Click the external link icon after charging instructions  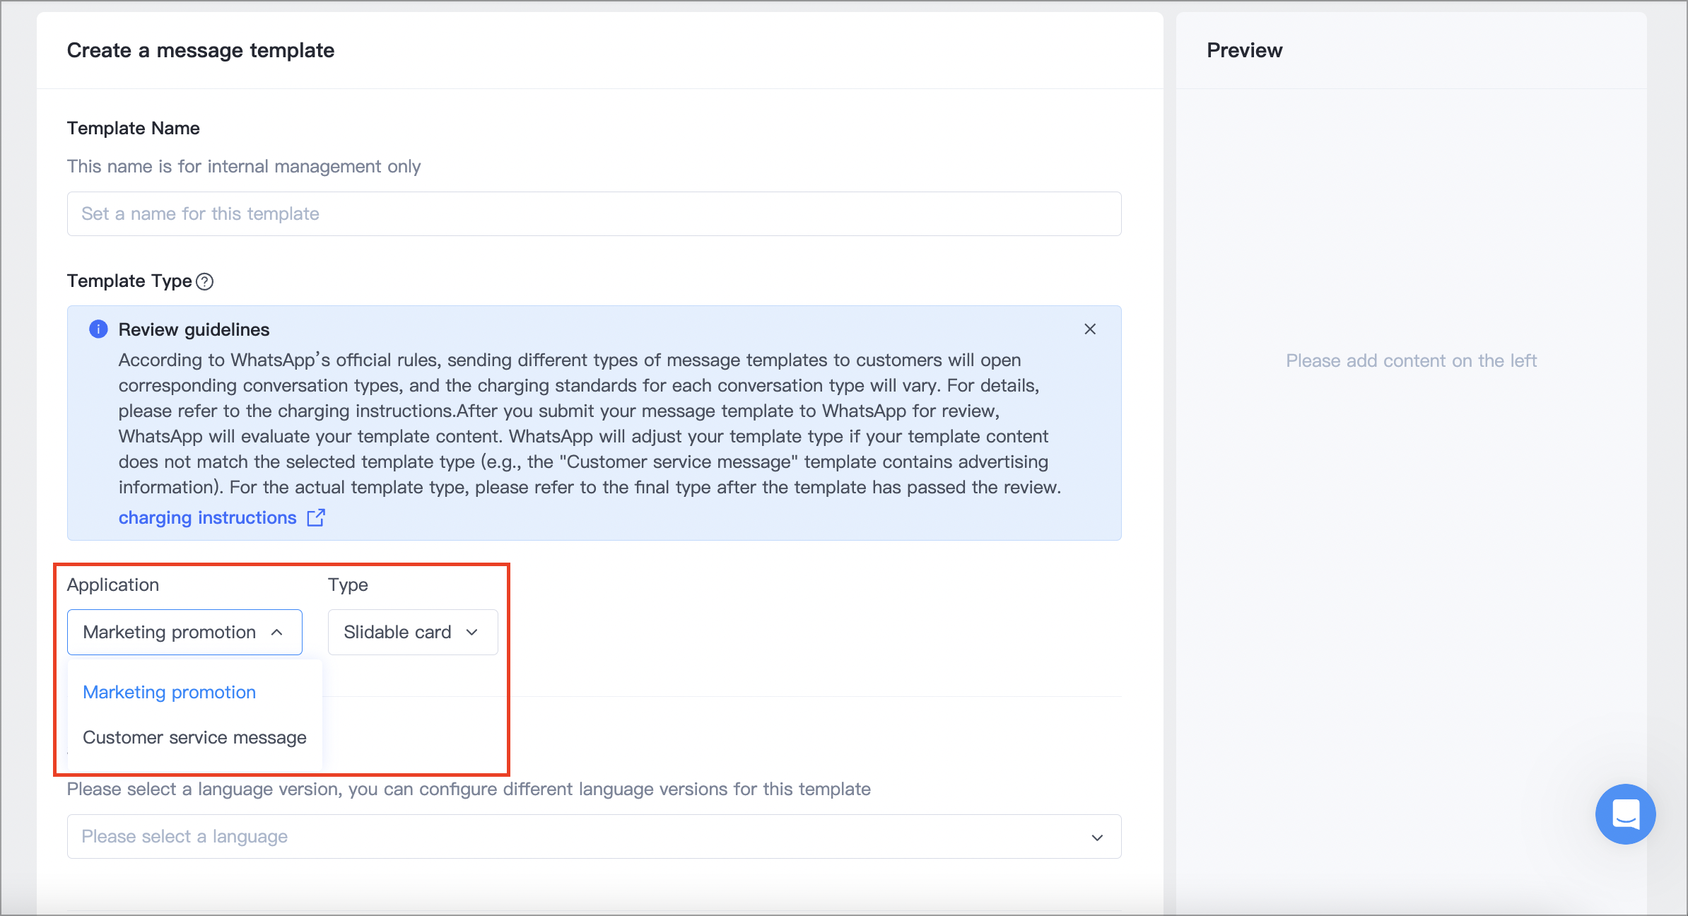pyautogui.click(x=316, y=518)
